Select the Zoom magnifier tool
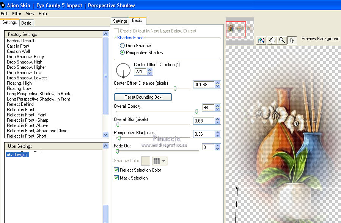 pos(282,40)
